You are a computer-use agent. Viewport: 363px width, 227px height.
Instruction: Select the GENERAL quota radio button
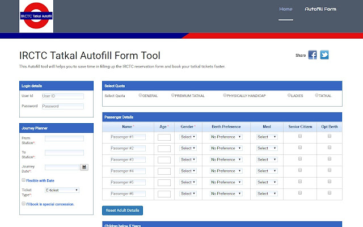139,95
